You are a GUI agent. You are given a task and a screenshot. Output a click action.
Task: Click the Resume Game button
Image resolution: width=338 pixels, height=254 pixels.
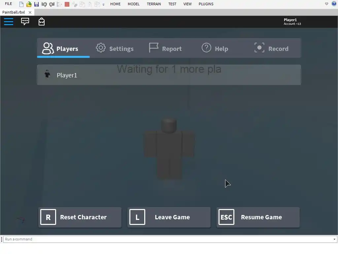tap(258, 217)
